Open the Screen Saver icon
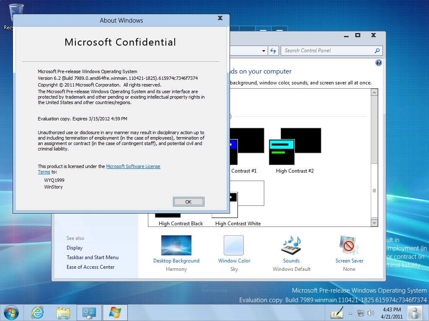 click(x=349, y=246)
